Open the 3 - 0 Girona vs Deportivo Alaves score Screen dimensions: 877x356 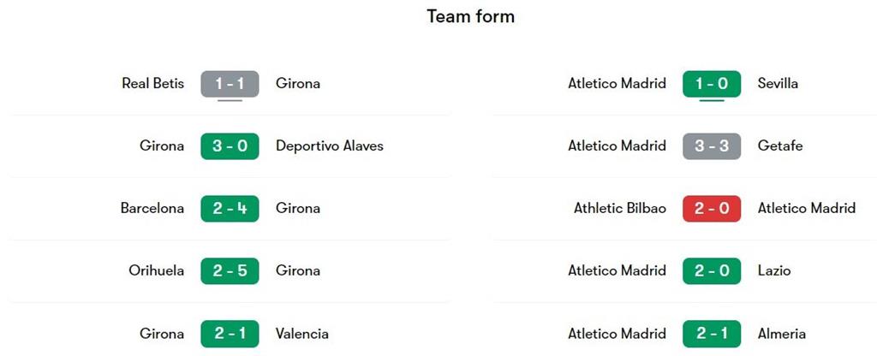(230, 146)
